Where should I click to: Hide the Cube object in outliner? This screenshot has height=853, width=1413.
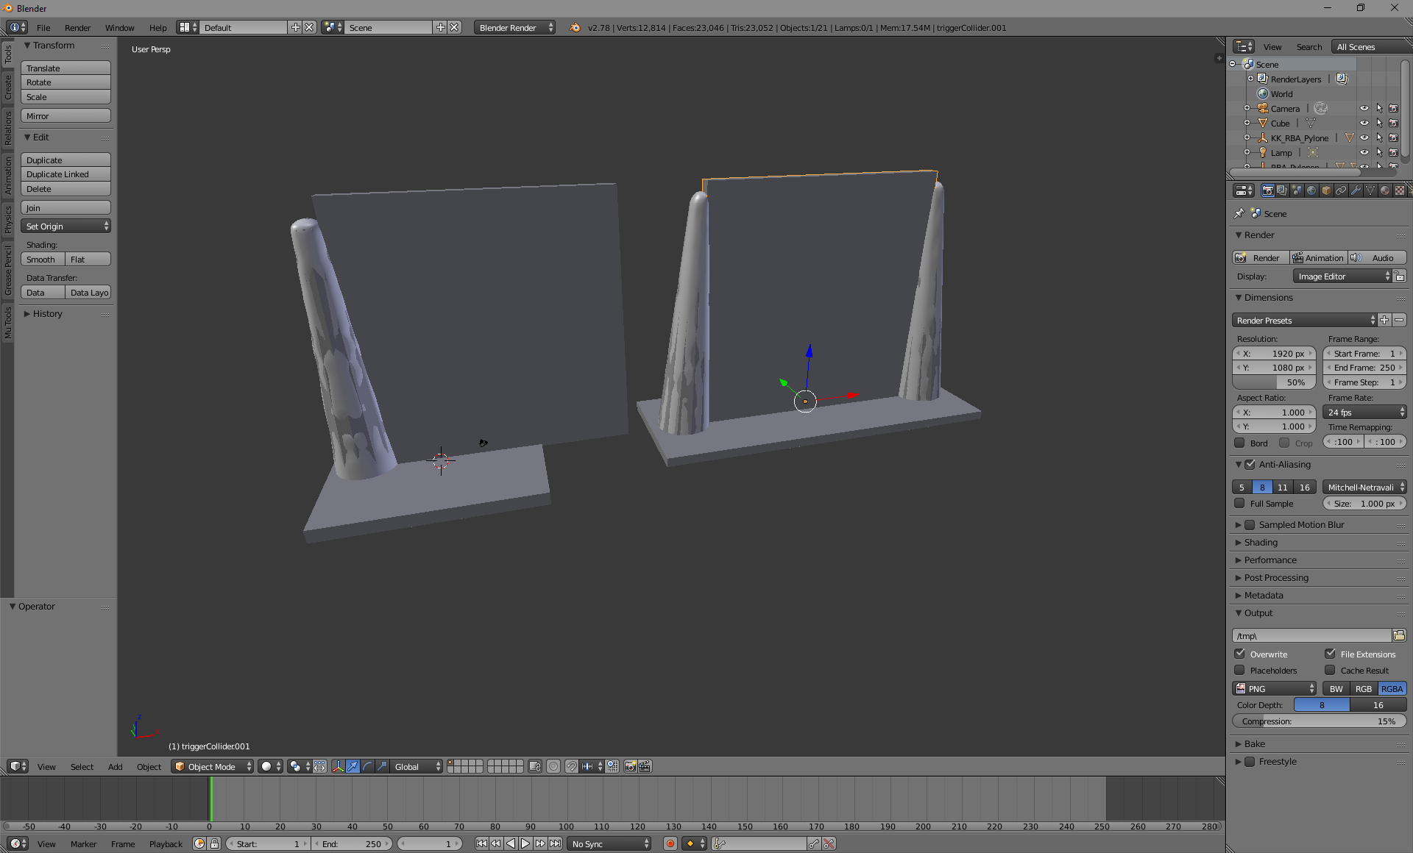pyautogui.click(x=1364, y=123)
